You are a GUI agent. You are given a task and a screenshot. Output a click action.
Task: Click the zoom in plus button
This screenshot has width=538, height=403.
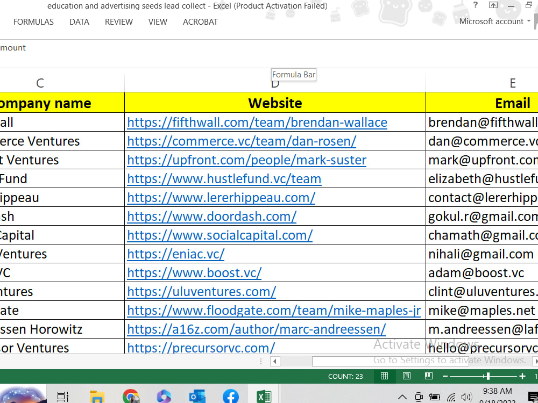click(522, 376)
